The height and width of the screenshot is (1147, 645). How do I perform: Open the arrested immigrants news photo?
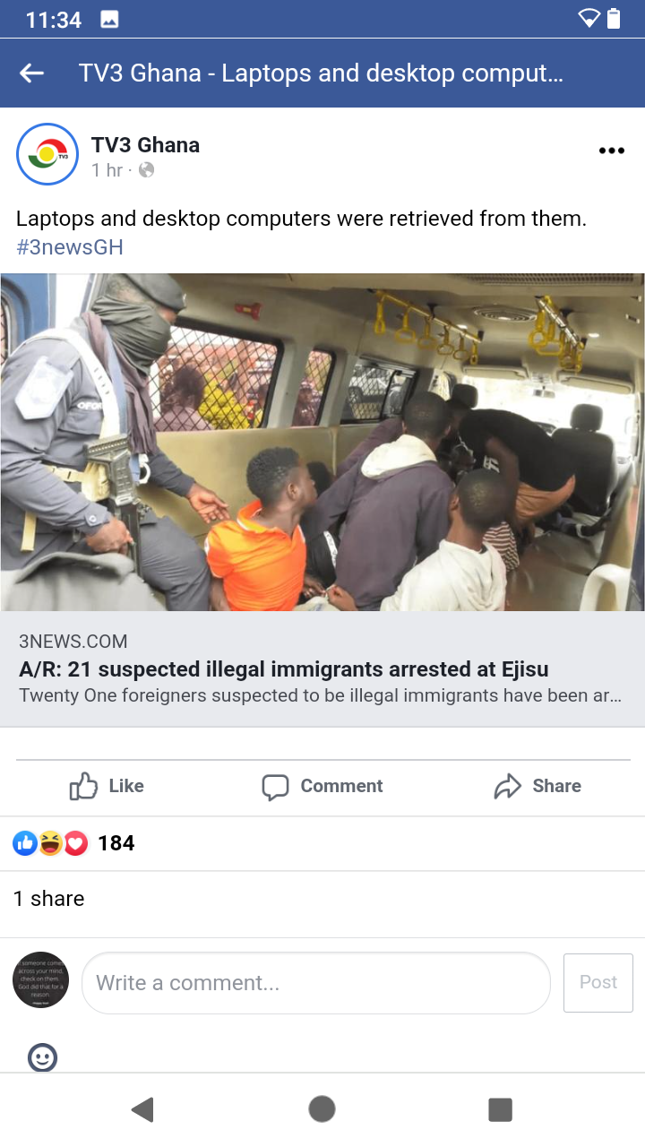click(322, 442)
